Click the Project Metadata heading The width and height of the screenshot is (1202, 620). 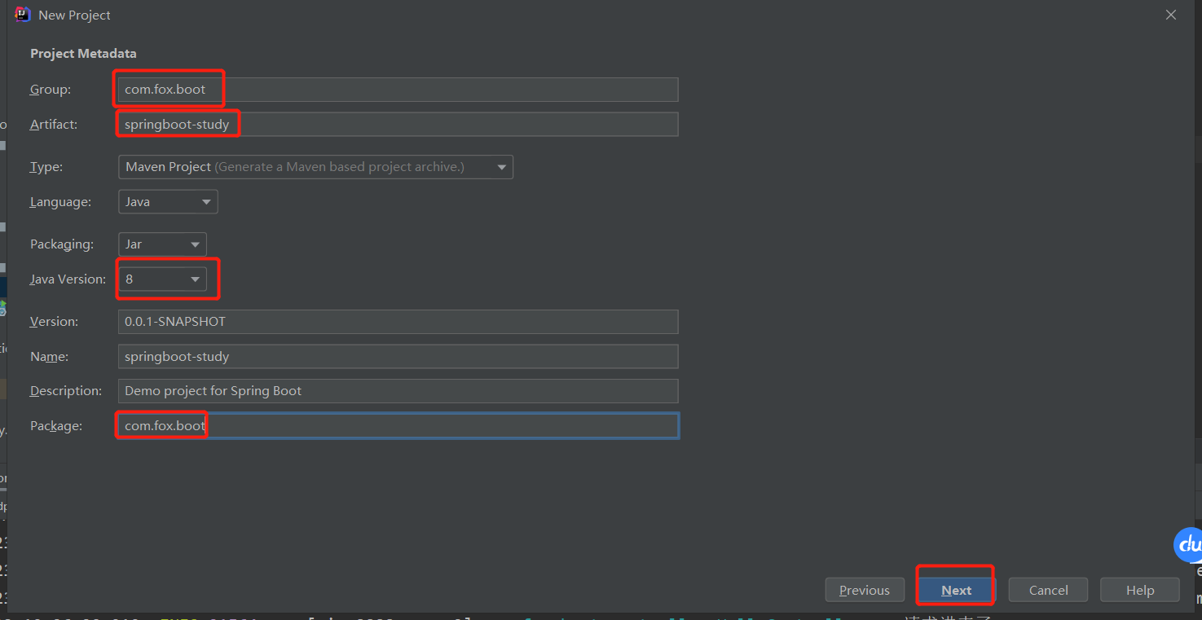(x=83, y=54)
